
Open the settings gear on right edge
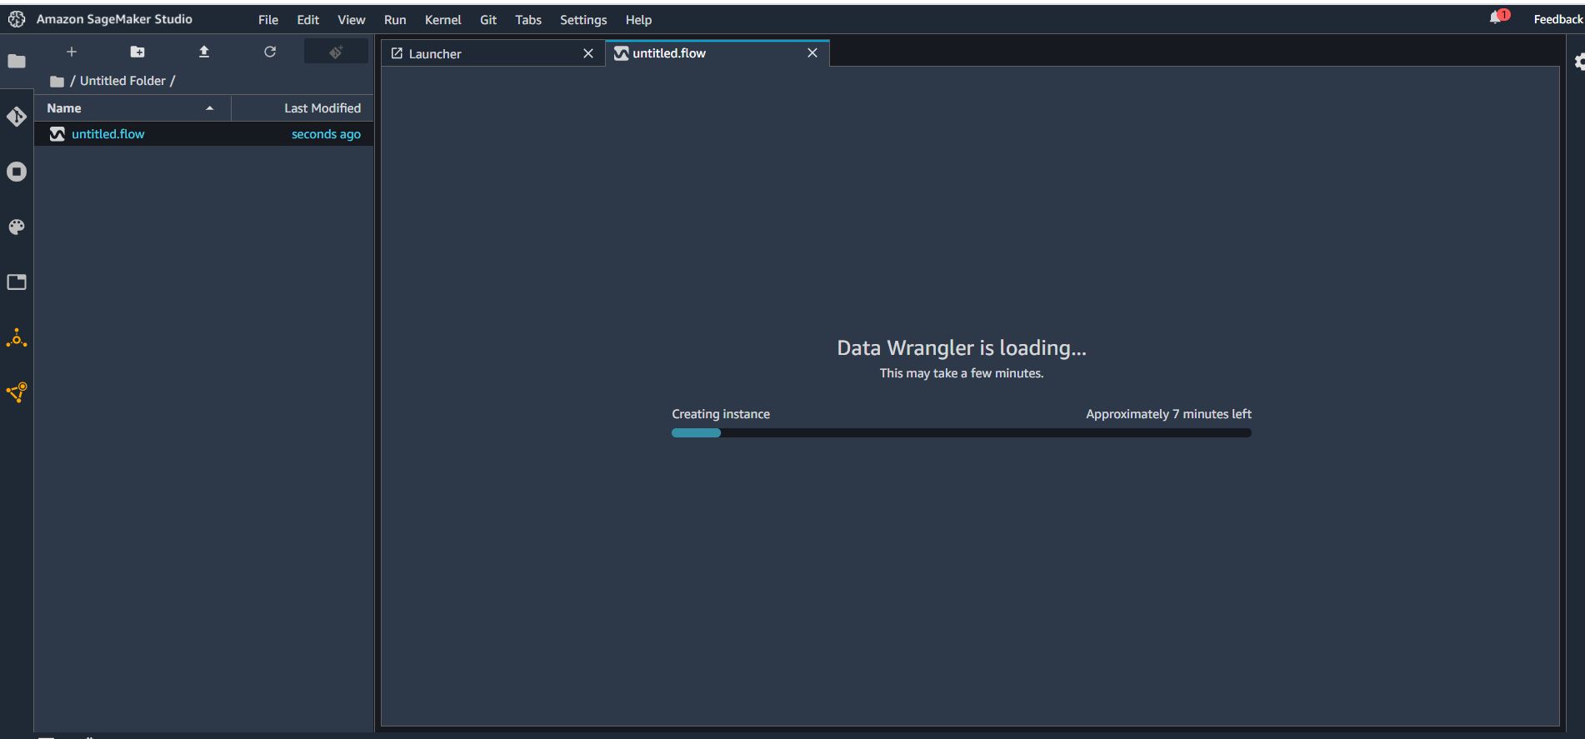(x=1578, y=62)
